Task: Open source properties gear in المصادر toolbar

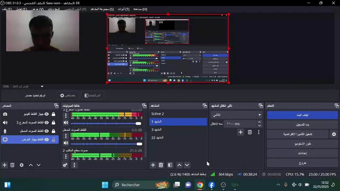Action: pos(22,165)
